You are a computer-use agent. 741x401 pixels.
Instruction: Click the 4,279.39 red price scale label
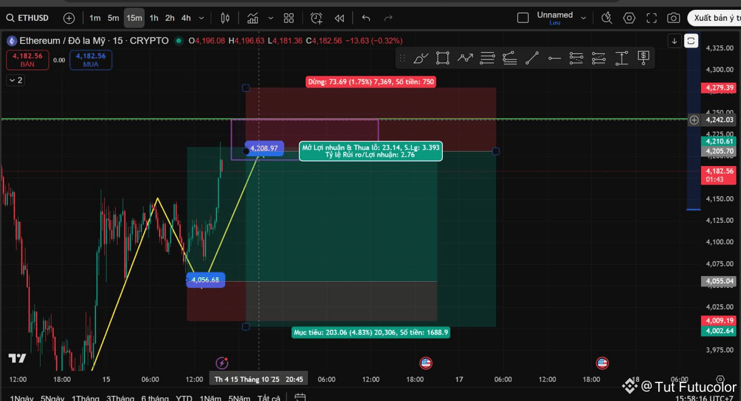[720, 88]
